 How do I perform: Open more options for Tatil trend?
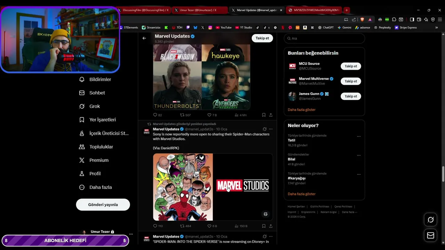pos(359,136)
